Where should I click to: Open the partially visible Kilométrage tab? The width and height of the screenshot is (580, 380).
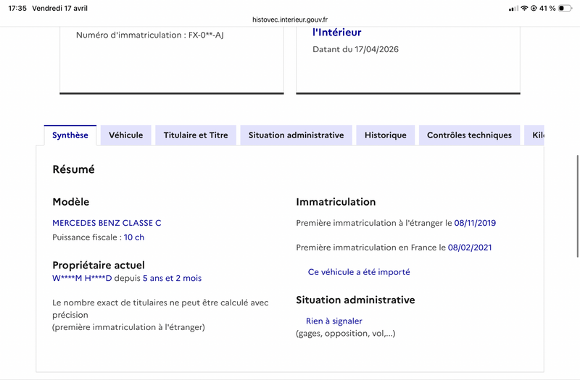click(x=534, y=135)
